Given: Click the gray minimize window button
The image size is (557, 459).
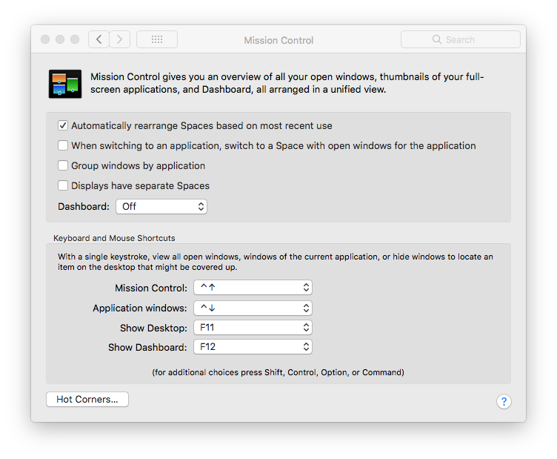Looking at the screenshot, I should (x=60, y=39).
